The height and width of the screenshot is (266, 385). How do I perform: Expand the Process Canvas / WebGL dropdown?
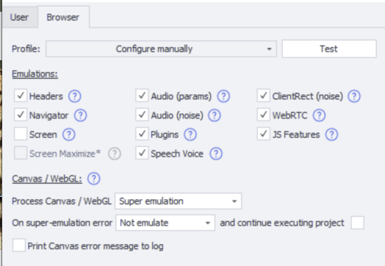coord(179,201)
